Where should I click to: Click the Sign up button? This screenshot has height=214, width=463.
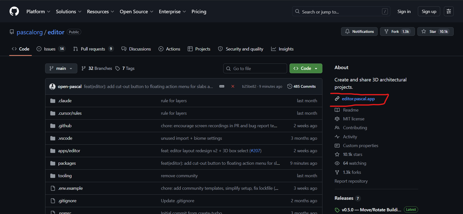tap(429, 12)
